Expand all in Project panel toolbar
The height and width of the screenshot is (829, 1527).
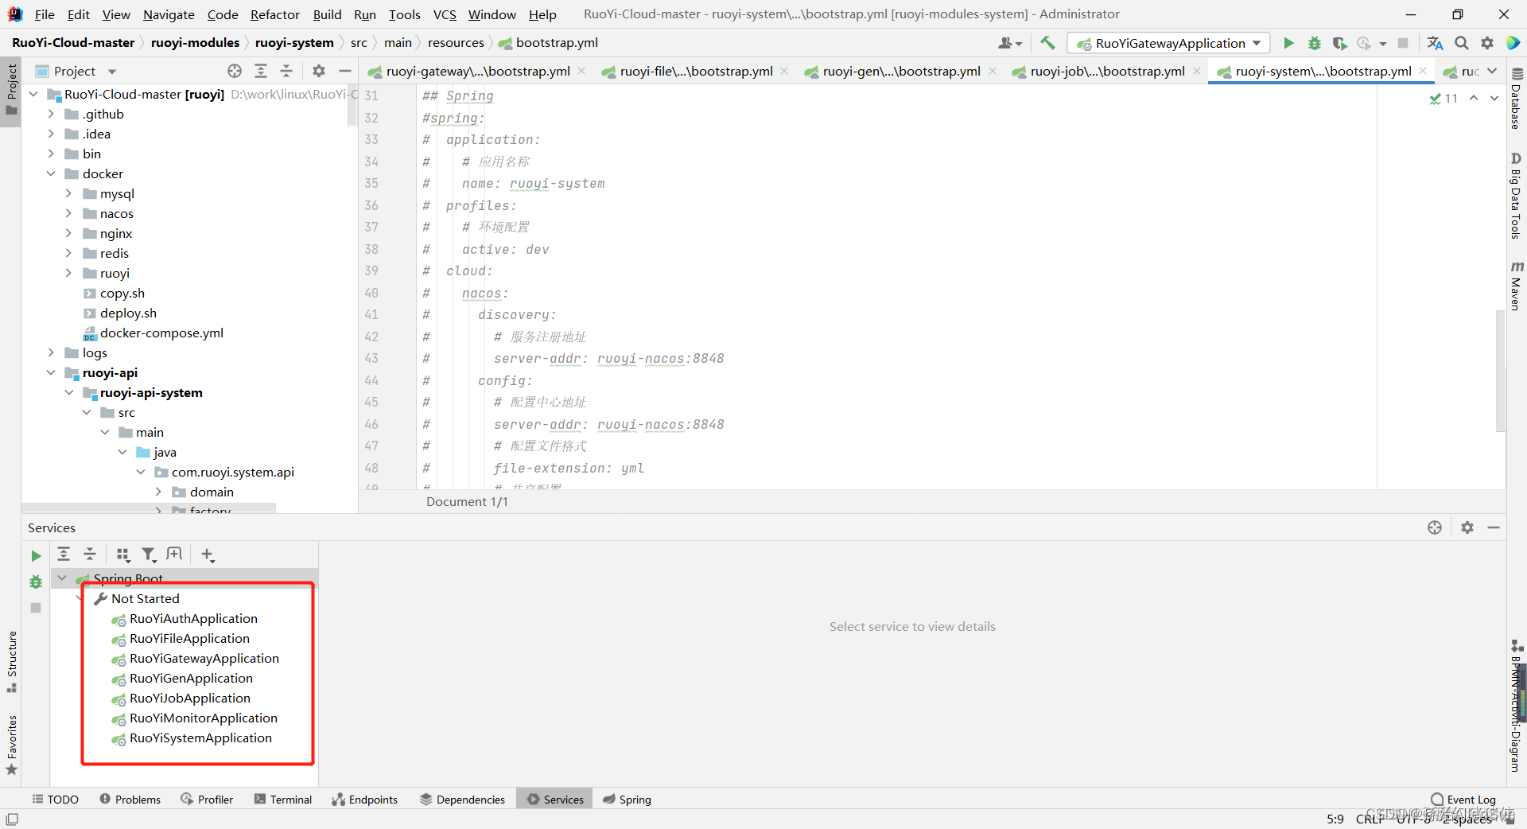coord(261,71)
